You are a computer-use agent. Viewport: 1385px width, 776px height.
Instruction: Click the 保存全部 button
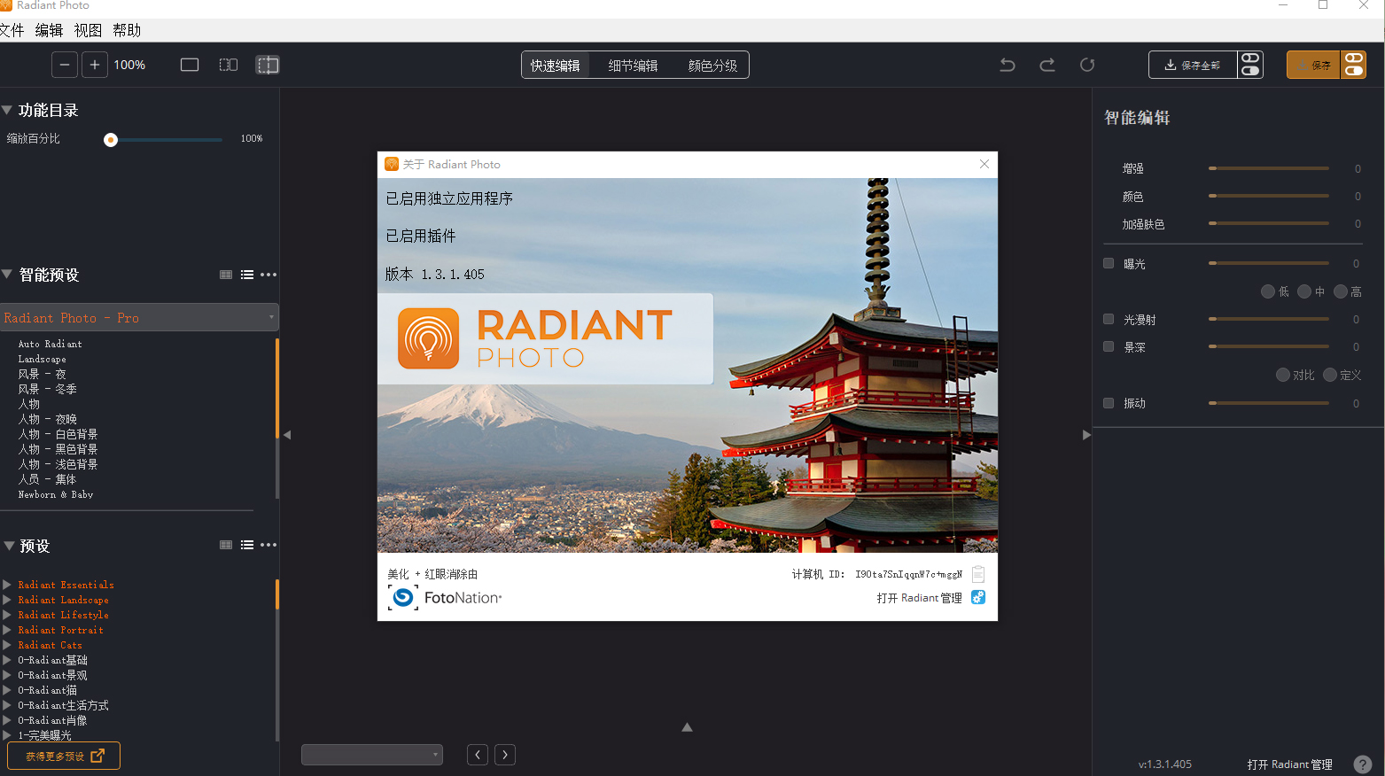(x=1193, y=65)
